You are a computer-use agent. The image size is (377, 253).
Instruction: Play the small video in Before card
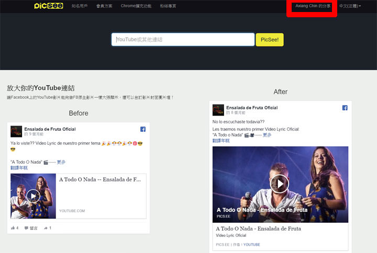tap(33, 195)
